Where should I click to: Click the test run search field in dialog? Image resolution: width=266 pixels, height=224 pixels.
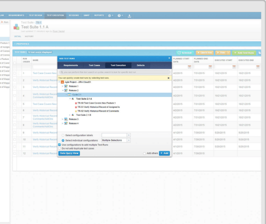click(115, 72)
